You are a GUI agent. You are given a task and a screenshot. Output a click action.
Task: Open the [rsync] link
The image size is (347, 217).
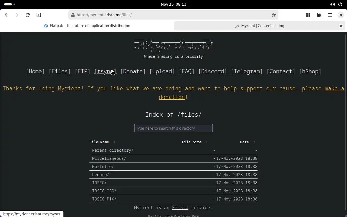coord(105,71)
